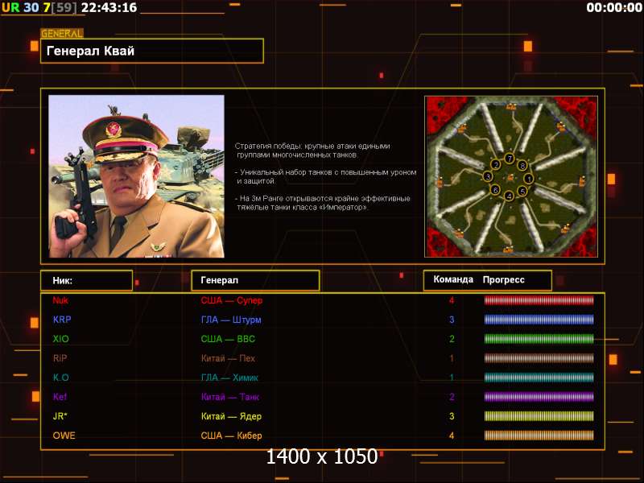Click the "Ник:" column header
The height and width of the screenshot is (483, 644).
(86, 280)
